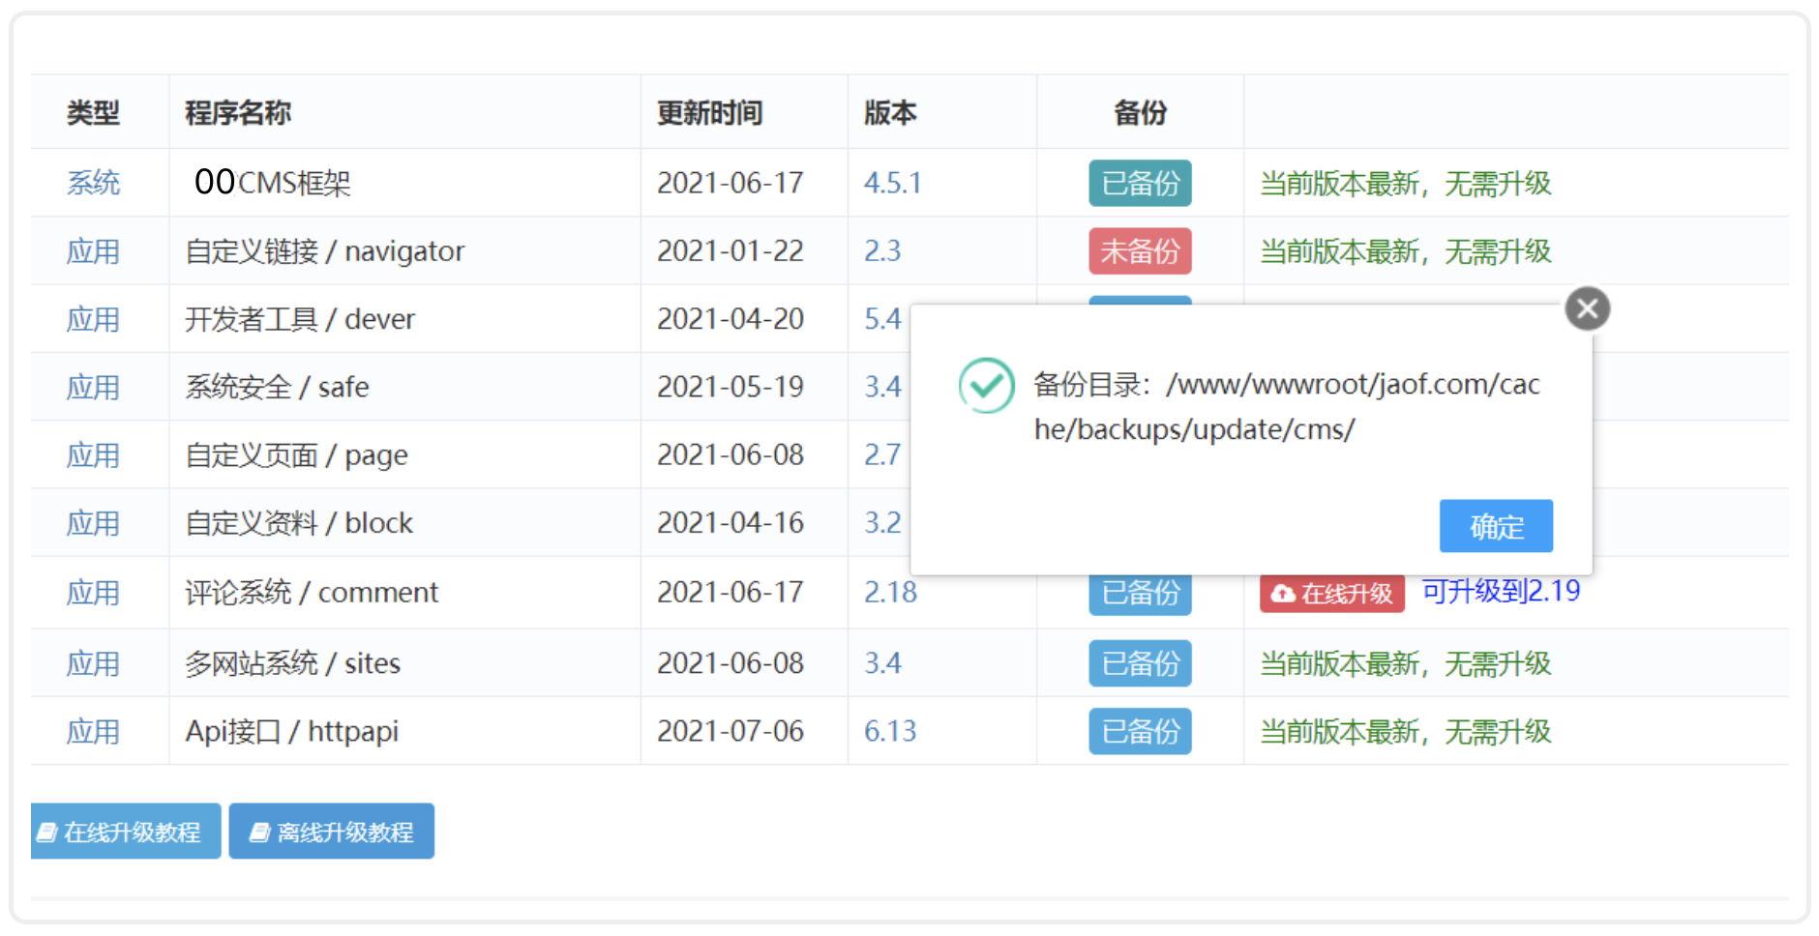Click version 3.2 of block app

pyautogui.click(x=882, y=523)
